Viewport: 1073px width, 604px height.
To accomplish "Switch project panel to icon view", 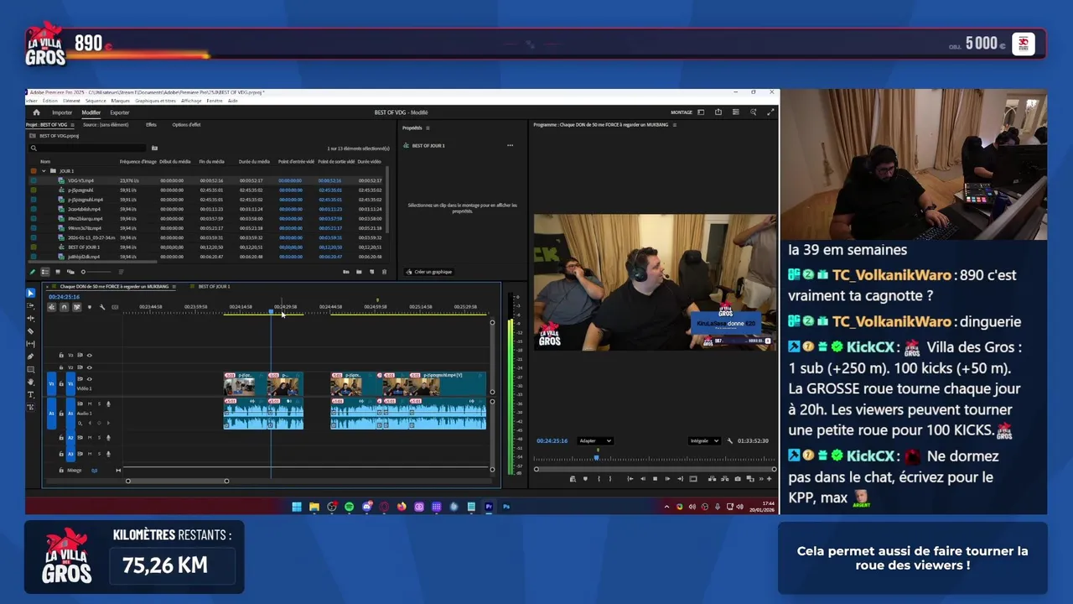I will (x=58, y=272).
